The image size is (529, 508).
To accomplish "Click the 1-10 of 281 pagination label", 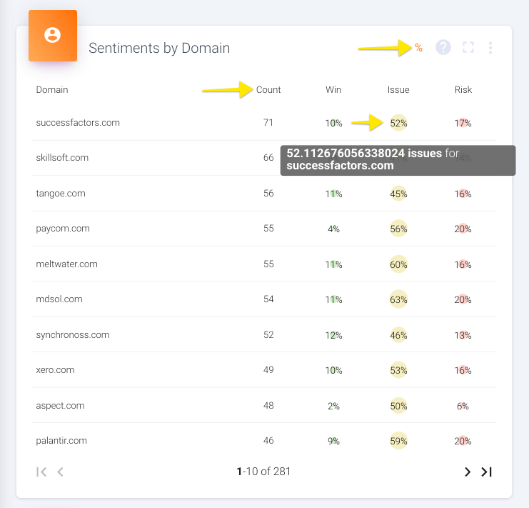I will [x=263, y=472].
